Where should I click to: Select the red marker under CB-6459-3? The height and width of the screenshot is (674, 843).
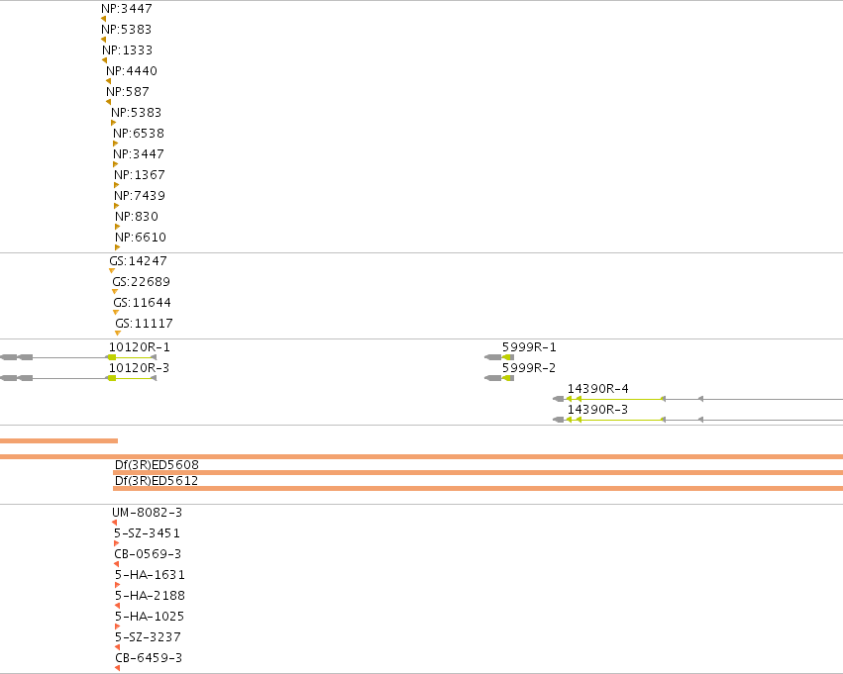pyautogui.click(x=117, y=668)
